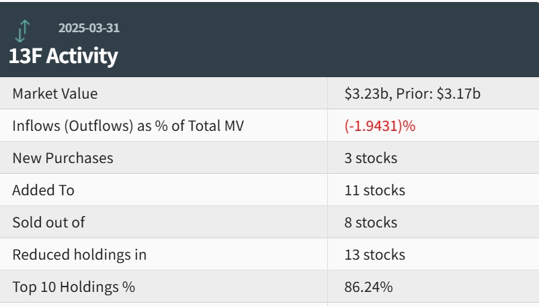The width and height of the screenshot is (539, 306).
Task: Select the Sold out of label
Action: (x=48, y=223)
